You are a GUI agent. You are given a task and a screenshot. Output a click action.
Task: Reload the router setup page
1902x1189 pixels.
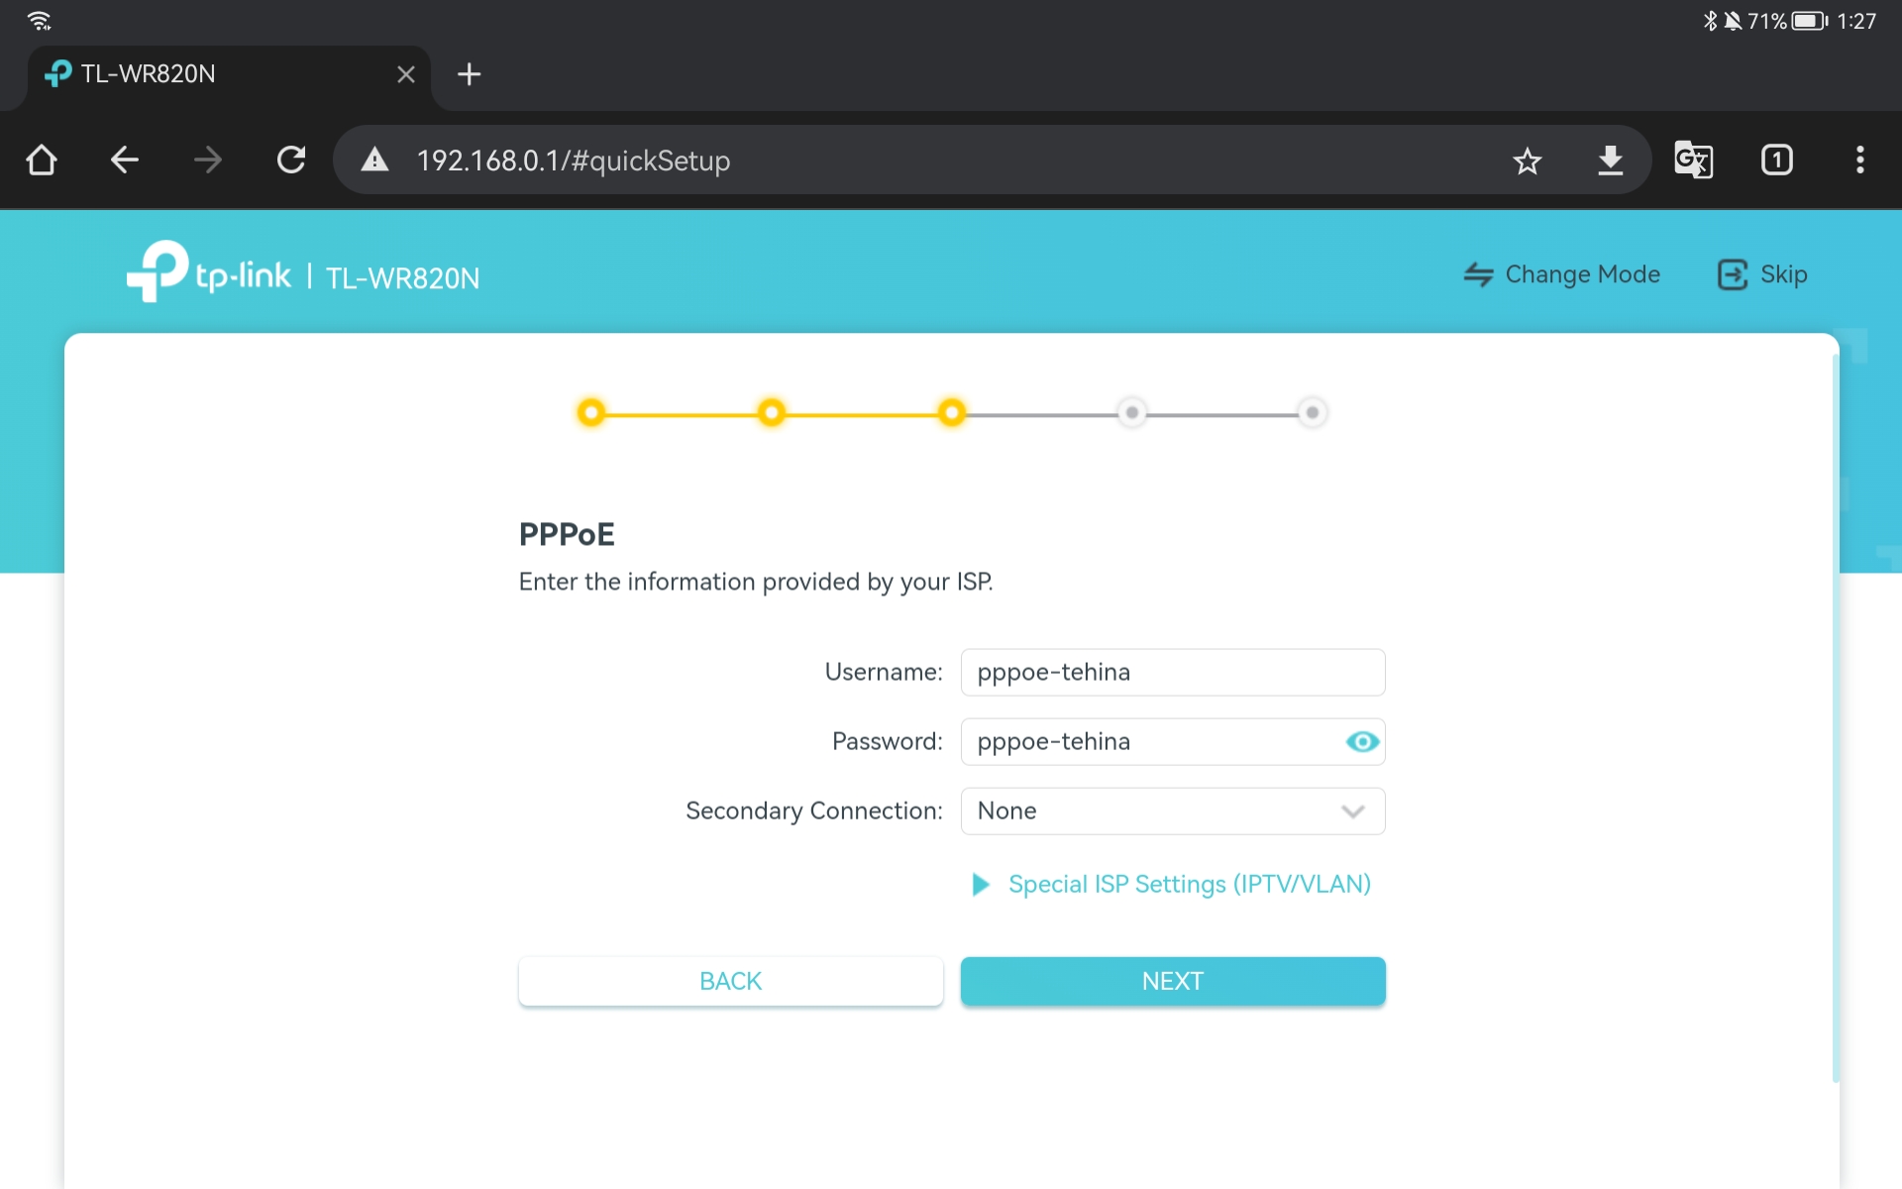point(291,160)
